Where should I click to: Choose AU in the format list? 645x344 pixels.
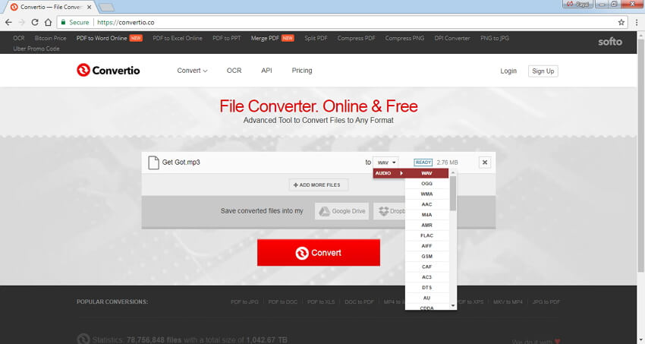pos(426,298)
